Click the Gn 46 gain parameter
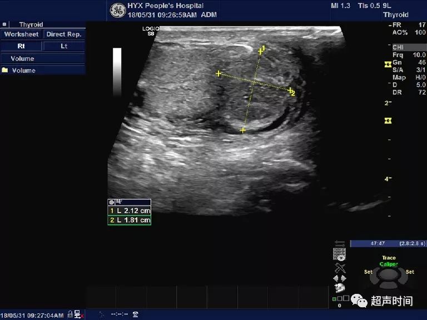427x320 pixels. 409,62
